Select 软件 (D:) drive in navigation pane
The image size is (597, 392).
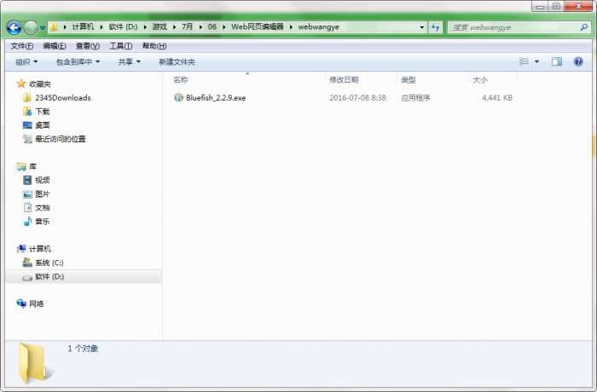[x=49, y=277]
